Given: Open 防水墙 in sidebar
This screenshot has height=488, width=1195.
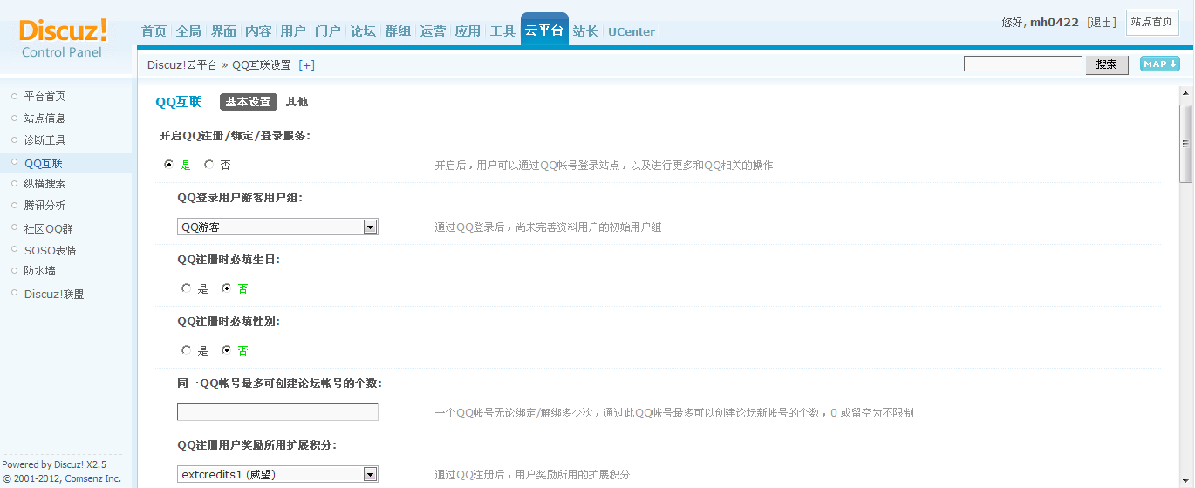Looking at the screenshot, I should click(x=39, y=271).
